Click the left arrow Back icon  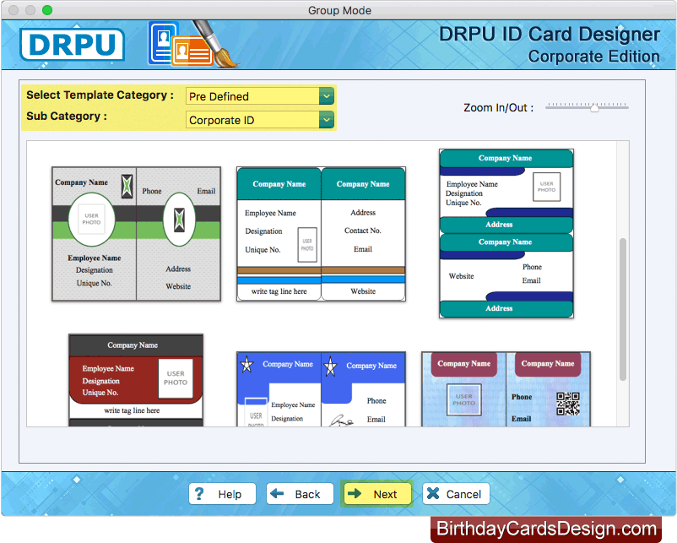(x=277, y=493)
